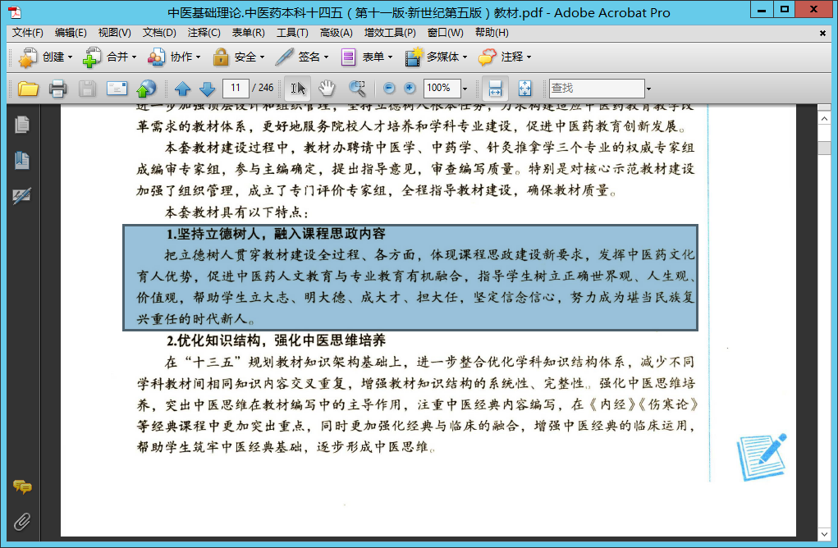Open the 安全 (Security) dropdown menu
838x548 pixels.
tap(238, 57)
